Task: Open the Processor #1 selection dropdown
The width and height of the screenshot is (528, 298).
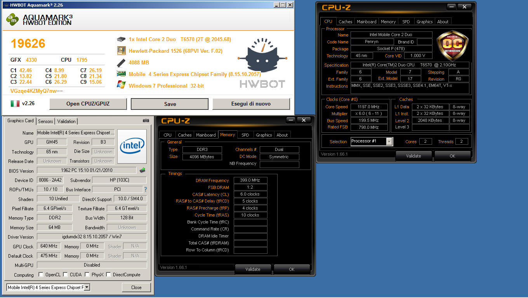Action: pos(389,142)
